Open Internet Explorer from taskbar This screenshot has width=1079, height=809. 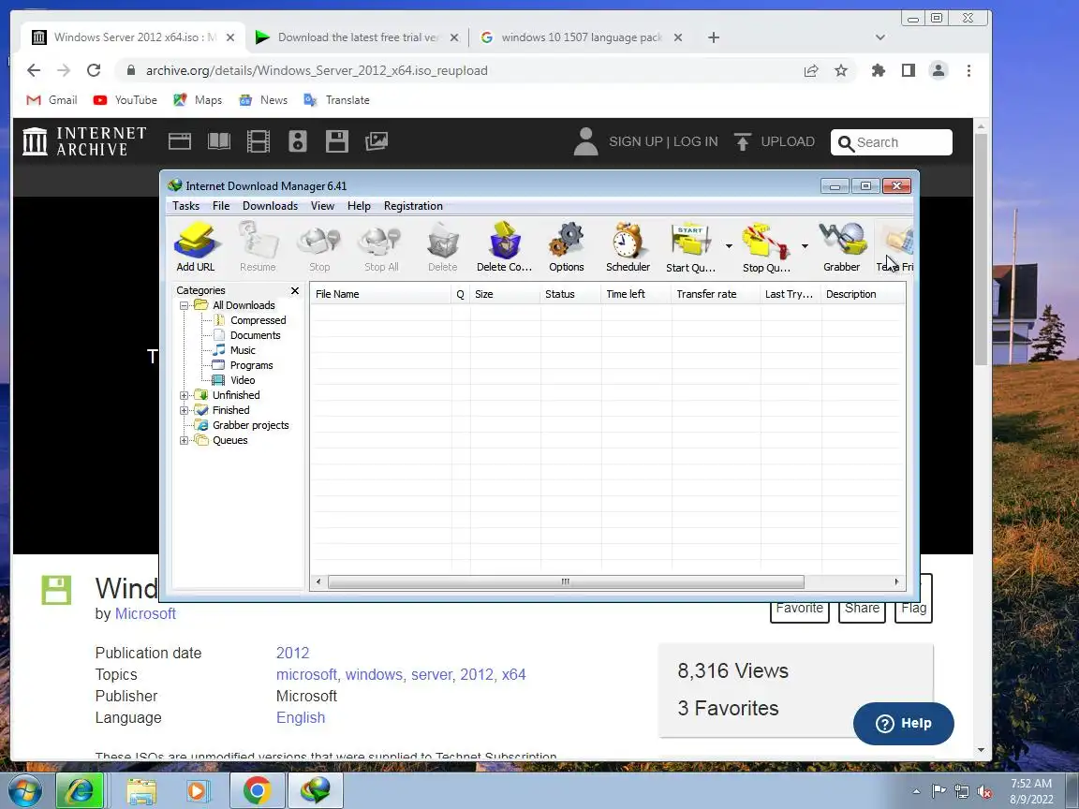click(x=81, y=790)
